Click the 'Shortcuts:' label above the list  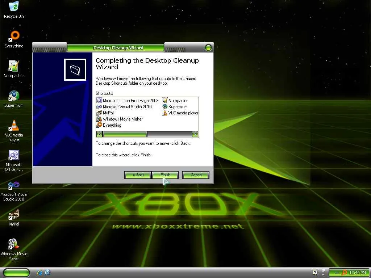(104, 93)
